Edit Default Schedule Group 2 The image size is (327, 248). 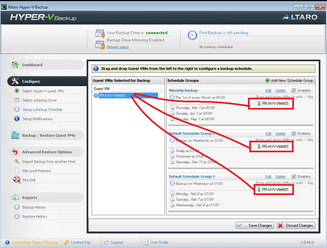pos(268,133)
